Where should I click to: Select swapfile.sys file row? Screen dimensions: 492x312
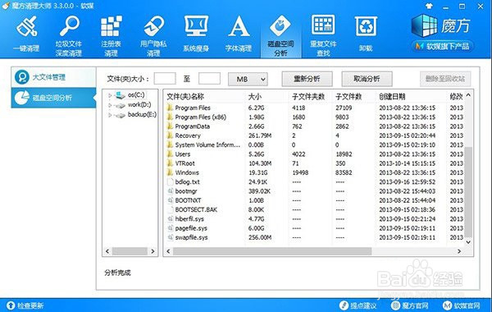tap(314, 237)
